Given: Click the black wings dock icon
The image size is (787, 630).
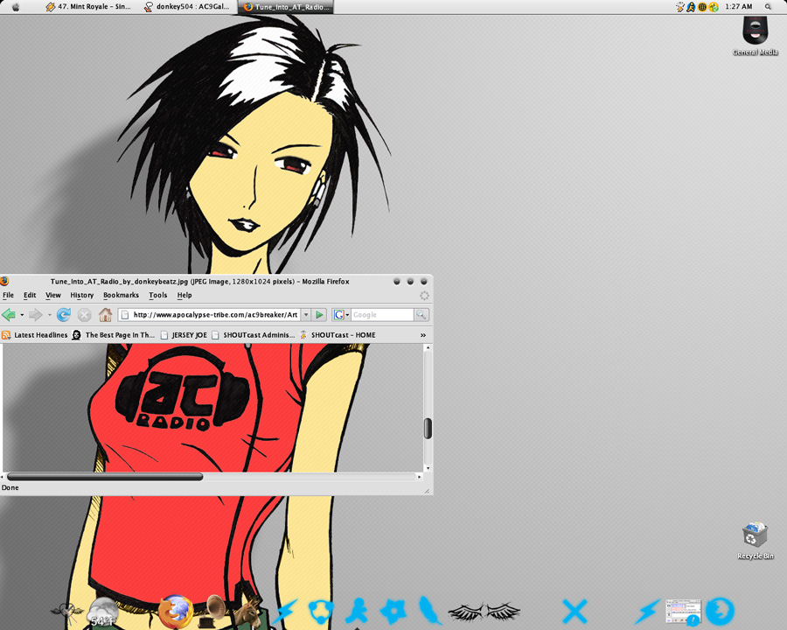Looking at the screenshot, I should pyautogui.click(x=484, y=612).
